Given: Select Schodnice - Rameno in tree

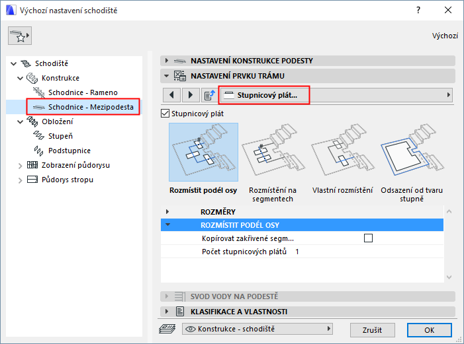Looking at the screenshot, I should (x=83, y=92).
